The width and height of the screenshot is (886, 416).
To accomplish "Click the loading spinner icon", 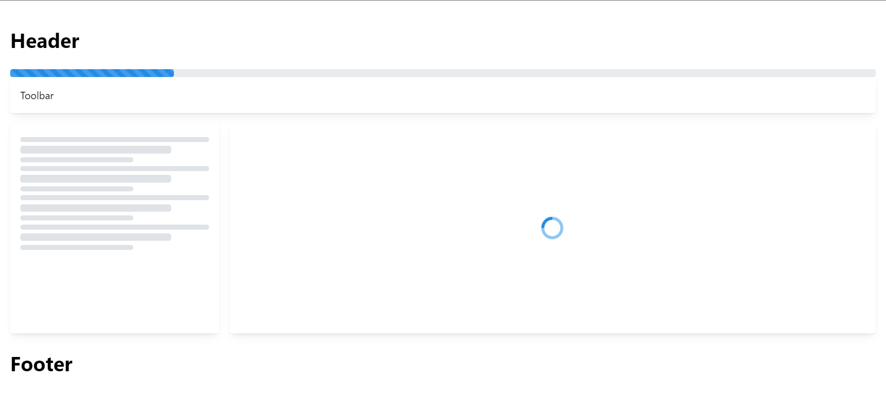I will pyautogui.click(x=552, y=228).
